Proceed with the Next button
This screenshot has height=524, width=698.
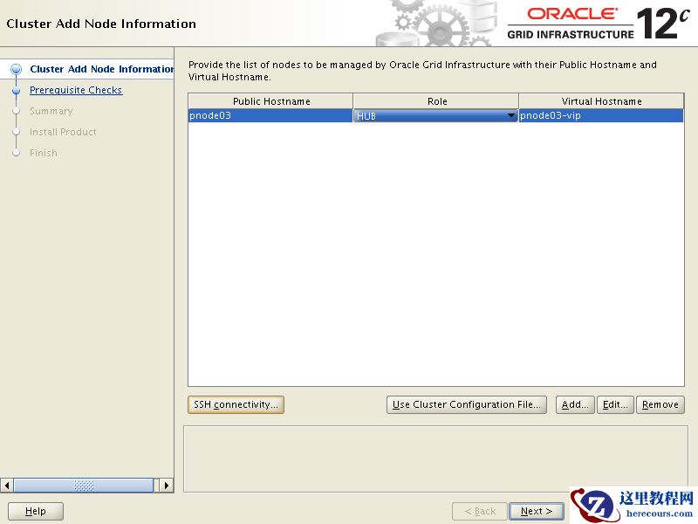pyautogui.click(x=537, y=511)
